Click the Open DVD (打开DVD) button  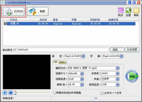coord(14,12)
